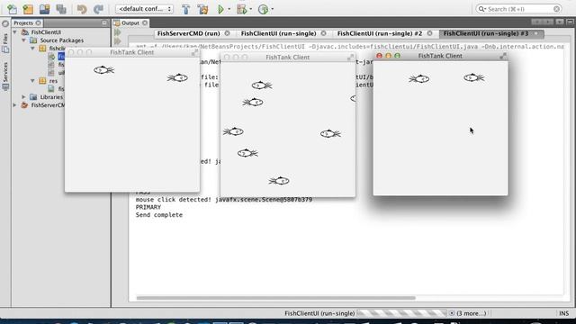Click the Profile Project icon
Screen dimensions: 576x324
263,9
